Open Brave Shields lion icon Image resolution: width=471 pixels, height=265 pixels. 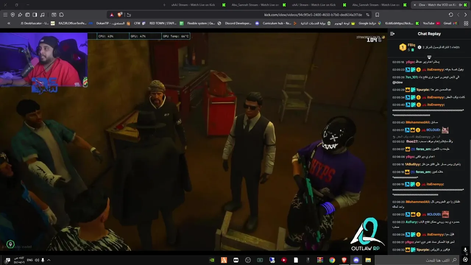pos(120,15)
